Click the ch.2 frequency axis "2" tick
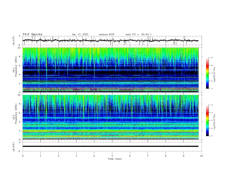The width and height of the screenshot is (227, 175). [20, 131]
